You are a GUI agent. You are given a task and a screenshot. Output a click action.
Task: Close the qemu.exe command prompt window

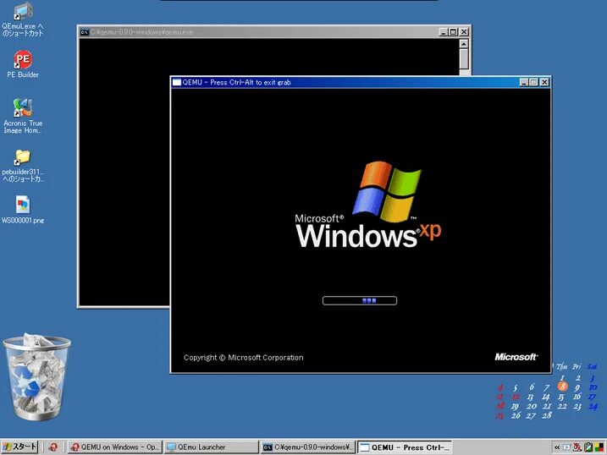(464, 32)
